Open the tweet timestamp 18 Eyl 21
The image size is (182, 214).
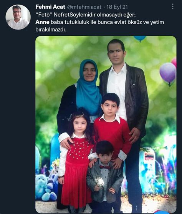pyautogui.click(x=117, y=7)
